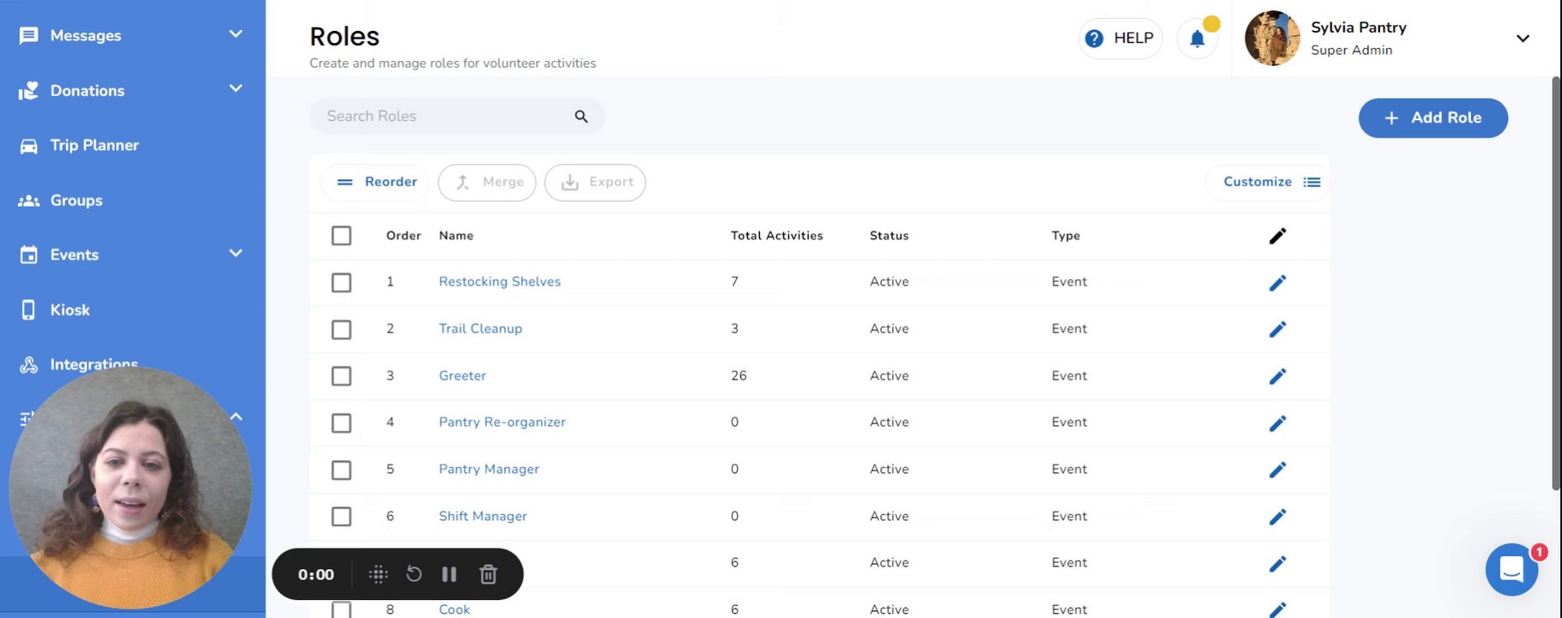1562x618 pixels.
Task: Click pencil edit icon for Greeter role
Action: [x=1277, y=376]
